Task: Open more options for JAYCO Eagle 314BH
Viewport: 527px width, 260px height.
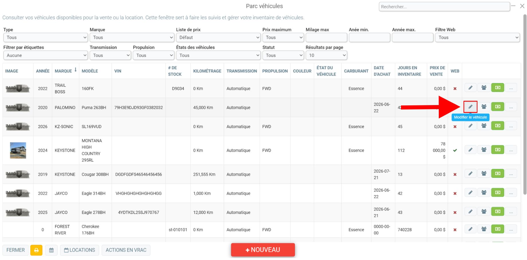Action: (511, 193)
